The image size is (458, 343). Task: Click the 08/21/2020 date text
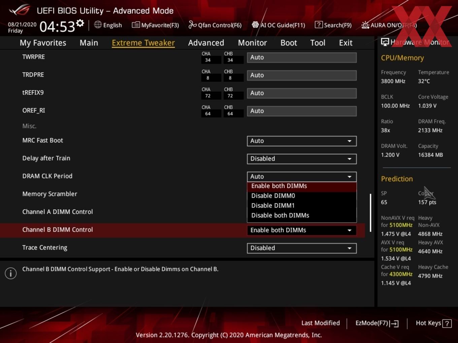pyautogui.click(x=22, y=24)
